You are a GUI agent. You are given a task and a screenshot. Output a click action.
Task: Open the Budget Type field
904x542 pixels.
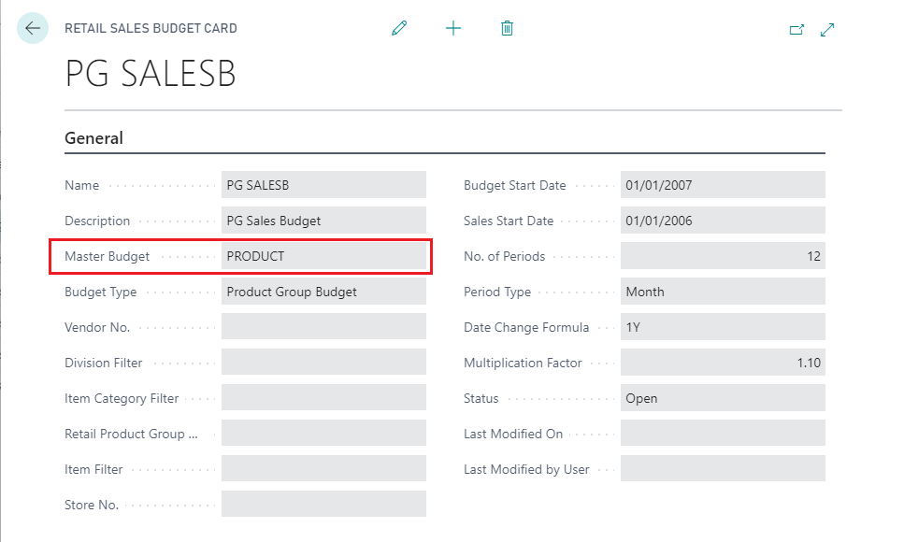323,292
